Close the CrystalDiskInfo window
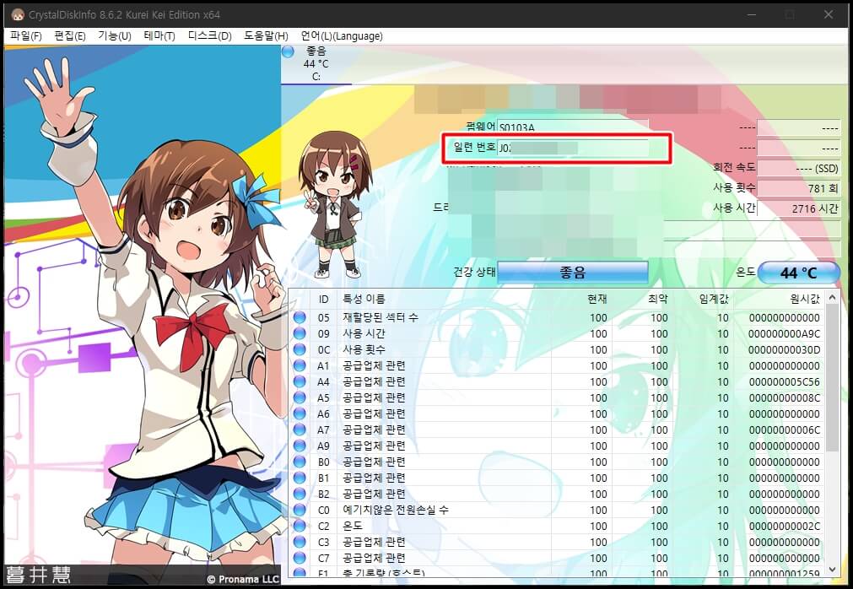Screen dimensions: 853x589 tap(828, 14)
